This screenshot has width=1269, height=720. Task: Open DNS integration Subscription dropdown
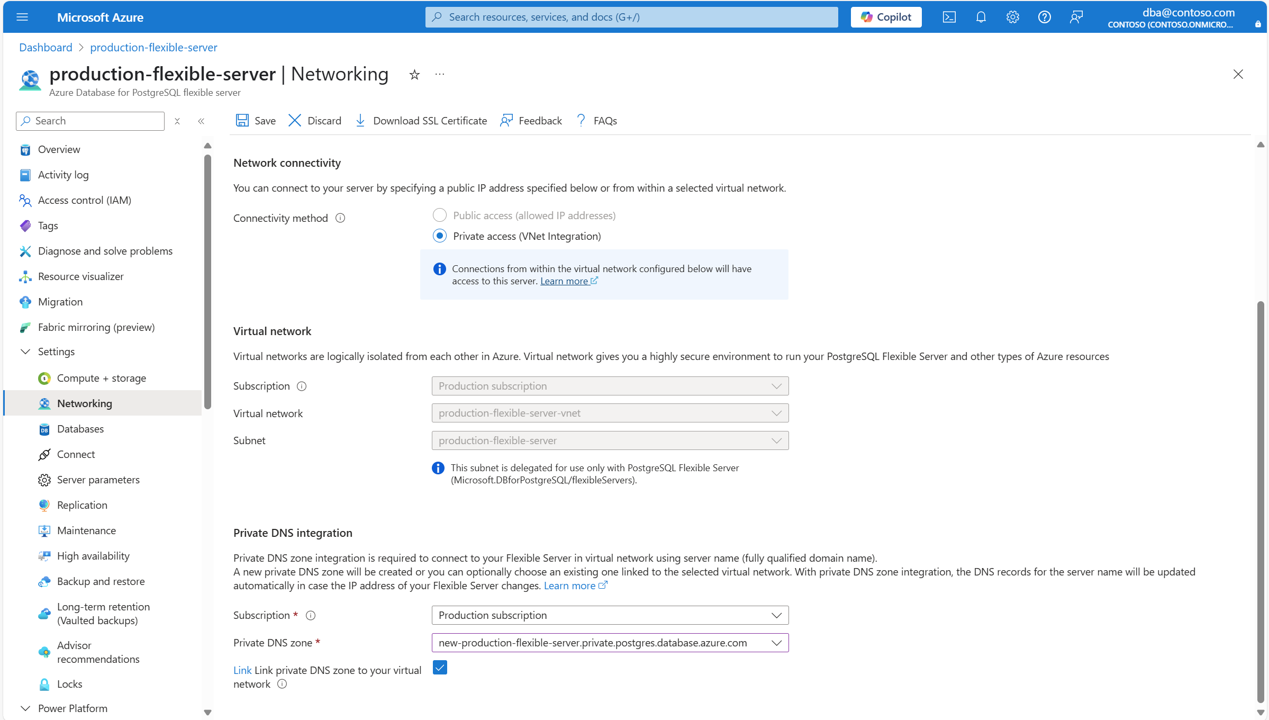[610, 615]
